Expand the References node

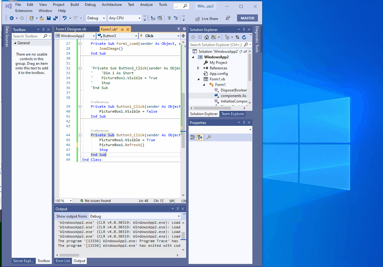(198, 68)
